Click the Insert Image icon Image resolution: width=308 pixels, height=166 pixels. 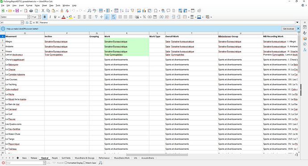pyautogui.click(x=139, y=11)
